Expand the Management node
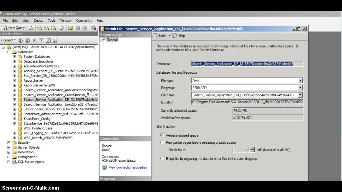The width and height of the screenshot is (342, 192). (x=9, y=157)
